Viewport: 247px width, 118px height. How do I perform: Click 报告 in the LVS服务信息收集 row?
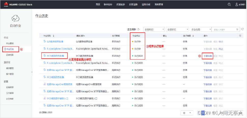215,42
